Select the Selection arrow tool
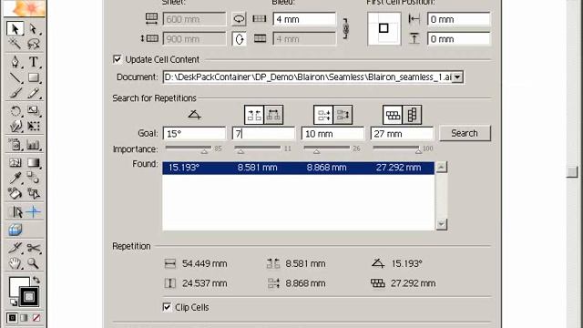Screen dimensions: 583x328 click(x=15, y=28)
